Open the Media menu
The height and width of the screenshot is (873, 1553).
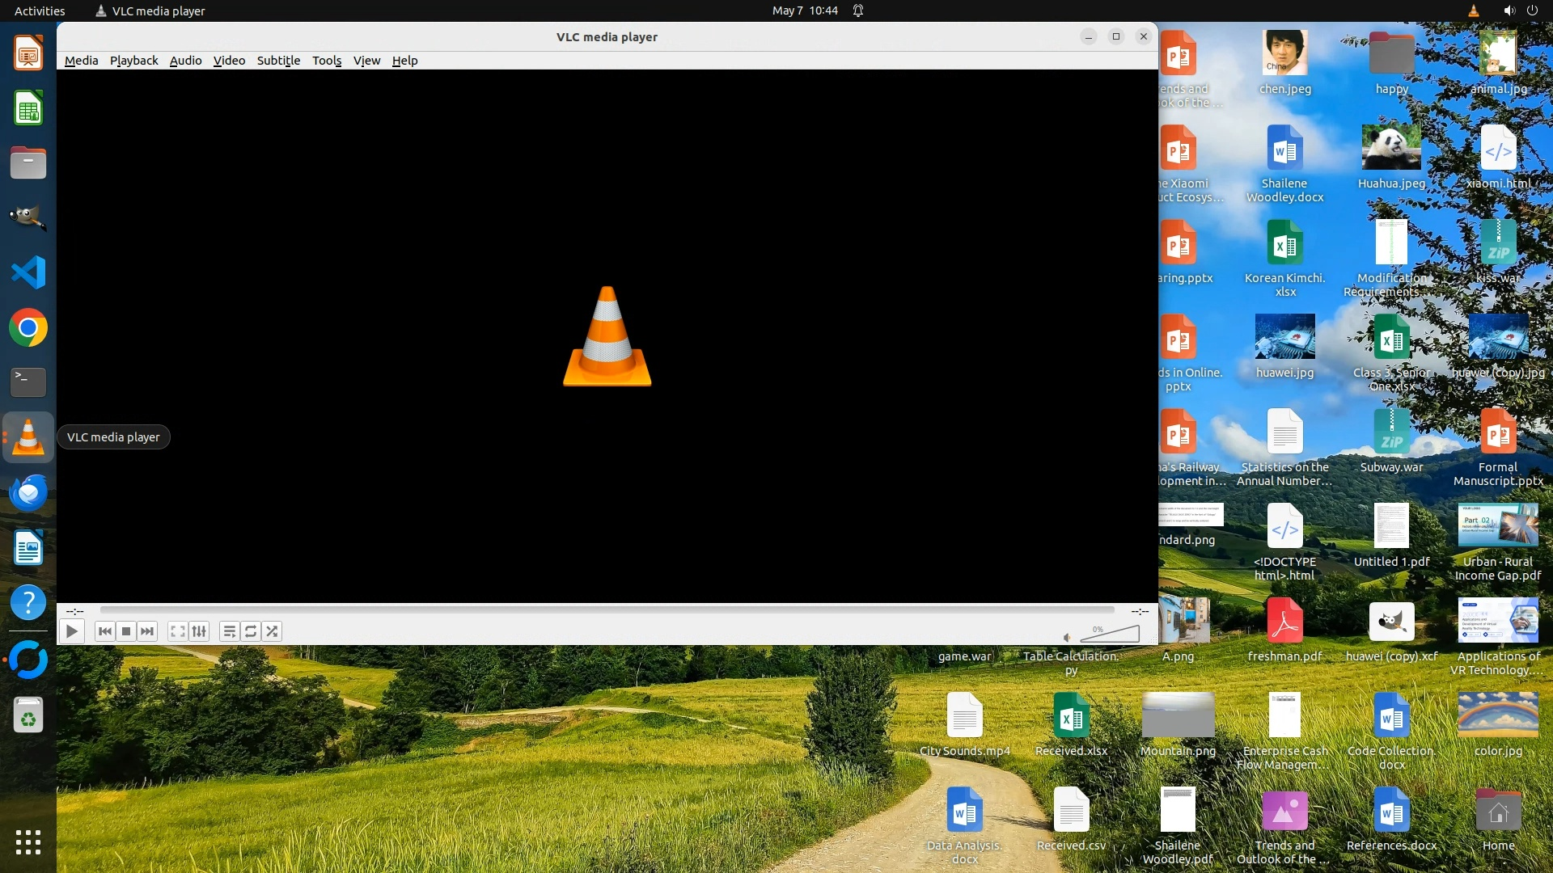(81, 61)
